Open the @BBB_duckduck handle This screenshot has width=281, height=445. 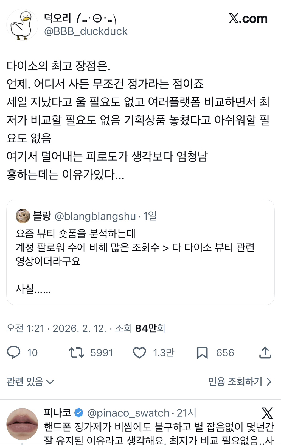click(x=86, y=31)
